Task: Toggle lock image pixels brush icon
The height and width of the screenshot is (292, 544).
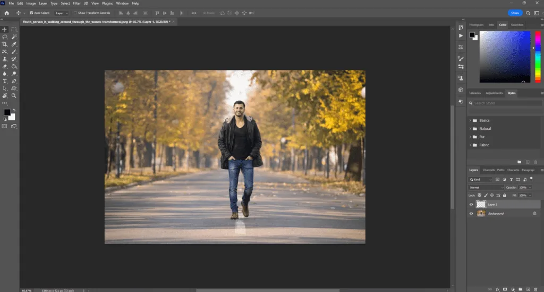Action: click(x=486, y=196)
